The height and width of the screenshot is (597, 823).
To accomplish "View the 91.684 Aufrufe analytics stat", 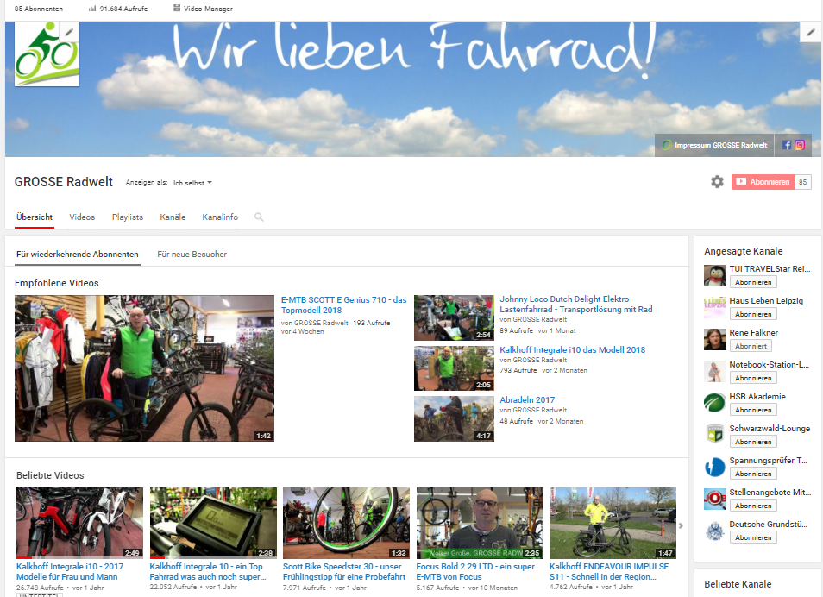I will click(118, 9).
